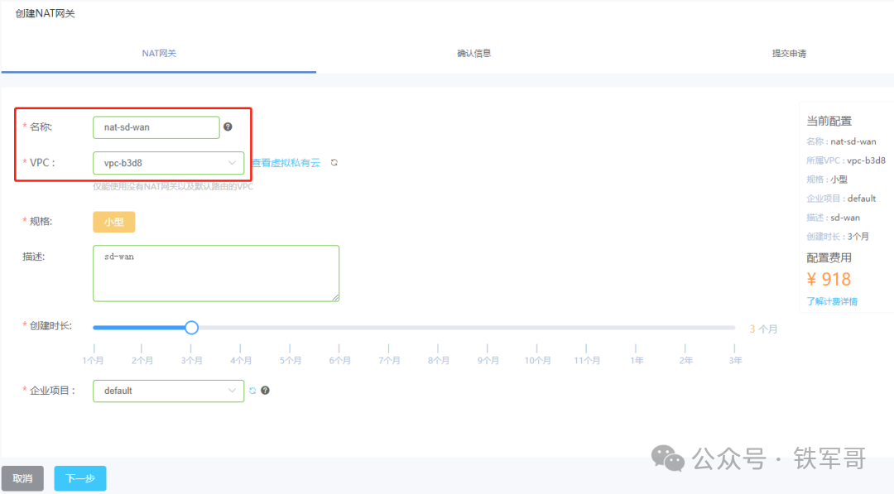
Task: Click the 企业项目 : default summary line
Action: tap(841, 199)
